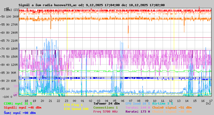Click the Rxrate 173 M legend label
The width and height of the screenshot is (214, 115).
point(137,112)
